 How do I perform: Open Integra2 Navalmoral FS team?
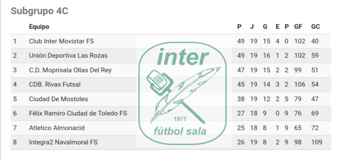pos(63,142)
